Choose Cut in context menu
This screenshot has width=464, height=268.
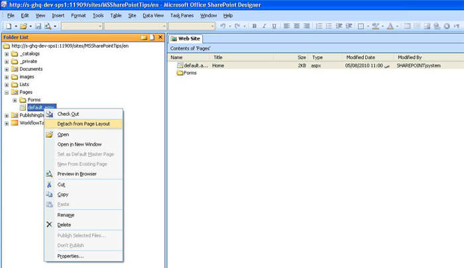point(84,185)
